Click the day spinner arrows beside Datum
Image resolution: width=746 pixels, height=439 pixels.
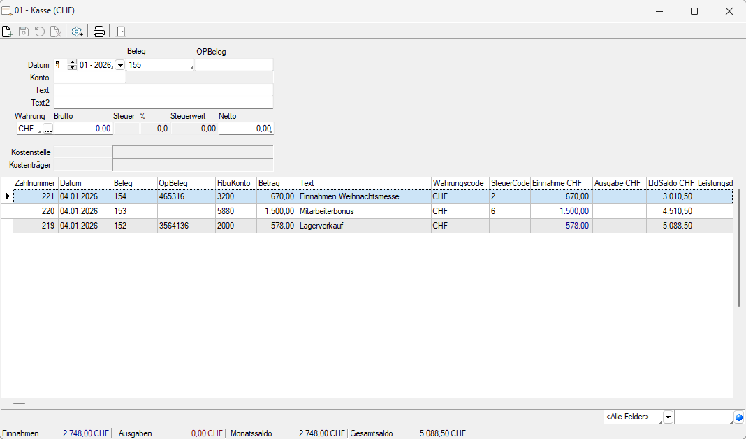pos(72,65)
